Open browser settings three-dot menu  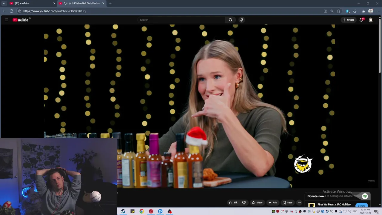pos(378,11)
